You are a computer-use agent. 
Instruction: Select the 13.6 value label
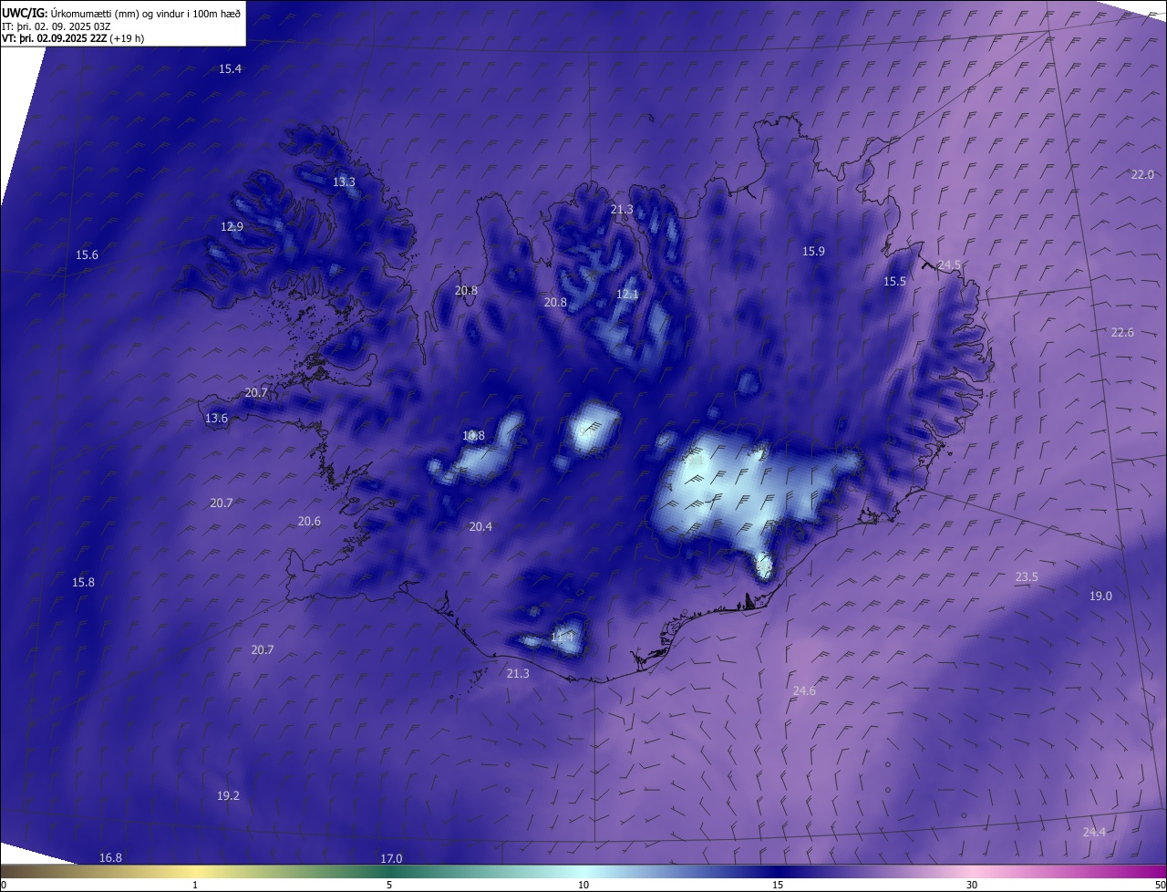point(216,419)
